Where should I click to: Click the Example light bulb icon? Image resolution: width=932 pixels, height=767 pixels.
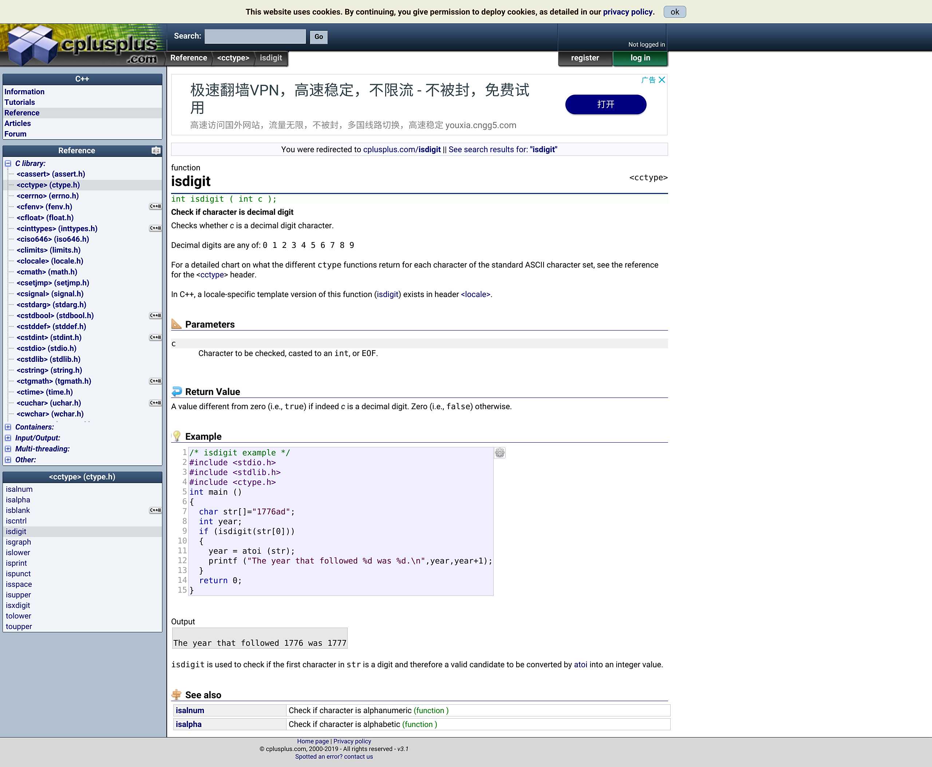177,436
